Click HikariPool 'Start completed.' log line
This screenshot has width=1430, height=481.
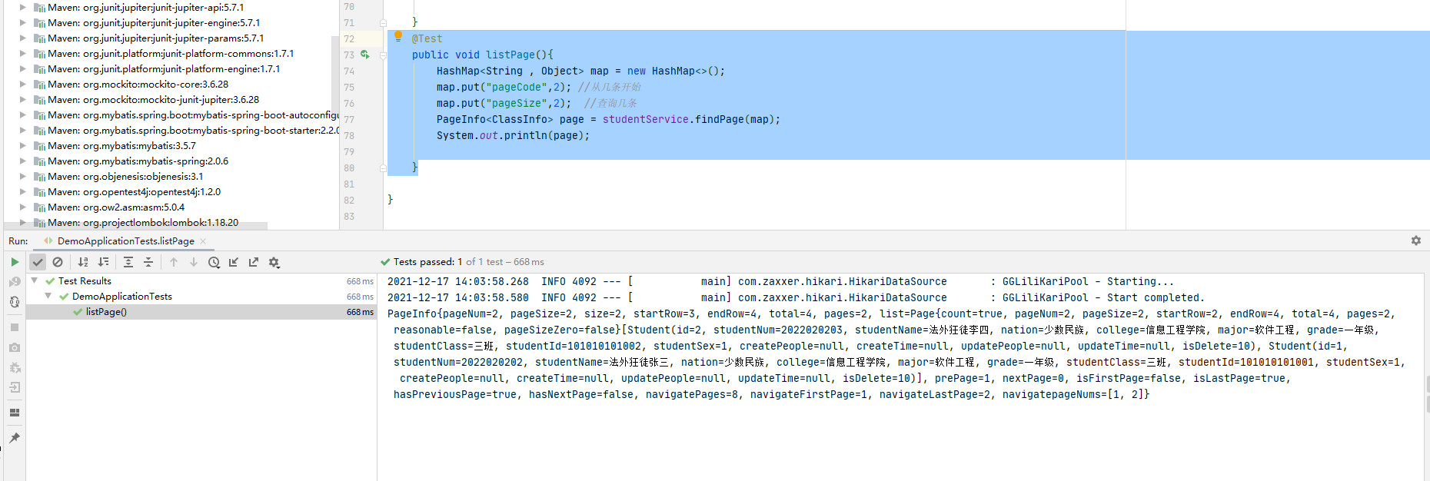pos(796,297)
